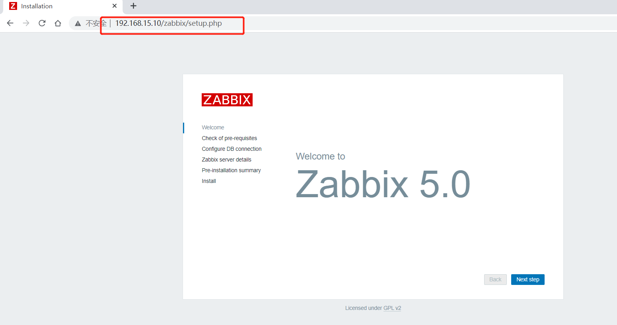Viewport: 617px width, 325px height.
Task: Reload the page with refresh icon
Action: coord(42,23)
